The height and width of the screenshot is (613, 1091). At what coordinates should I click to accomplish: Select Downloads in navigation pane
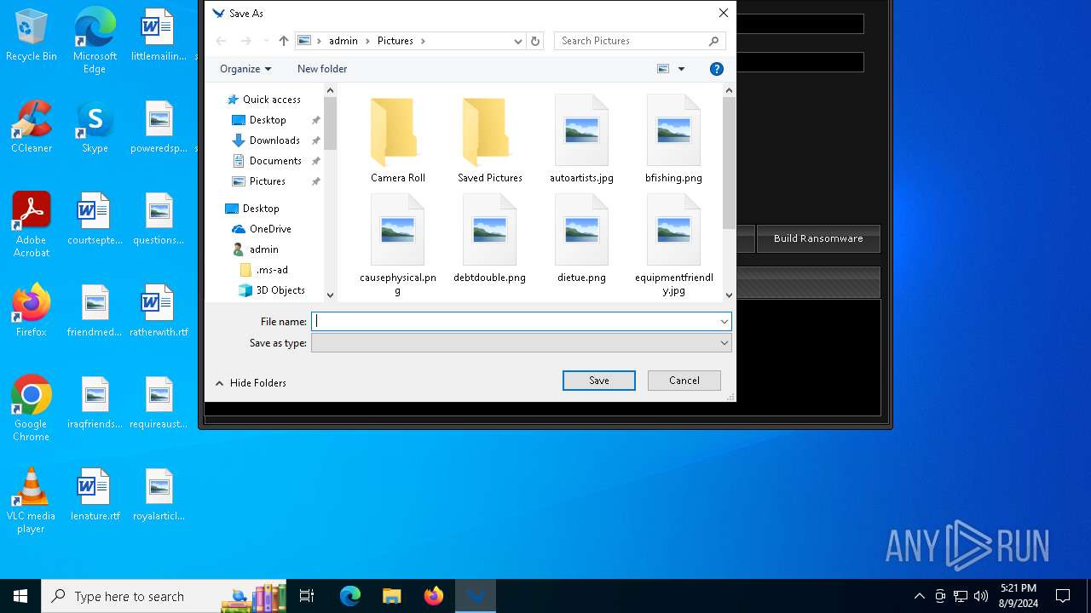tap(266, 140)
